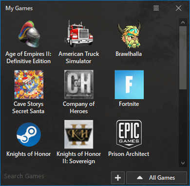The width and height of the screenshot is (190, 186).
Task: Select Knights of Honor II: Sovereign icon
Action: (x=79, y=134)
